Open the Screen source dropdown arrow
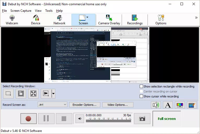200x134 pixels. tap(87, 17)
